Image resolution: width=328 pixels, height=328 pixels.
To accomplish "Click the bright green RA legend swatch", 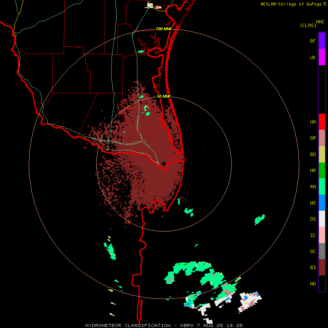I will pos(322,186).
